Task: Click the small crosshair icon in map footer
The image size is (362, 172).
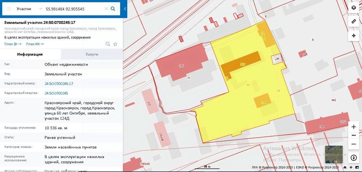Action: click(x=351, y=167)
